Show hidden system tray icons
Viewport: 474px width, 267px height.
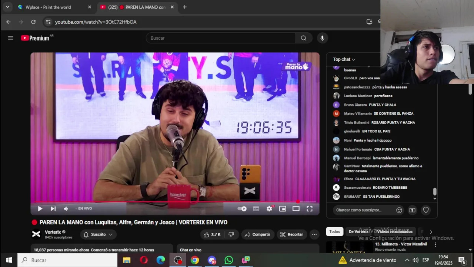(x=407, y=260)
